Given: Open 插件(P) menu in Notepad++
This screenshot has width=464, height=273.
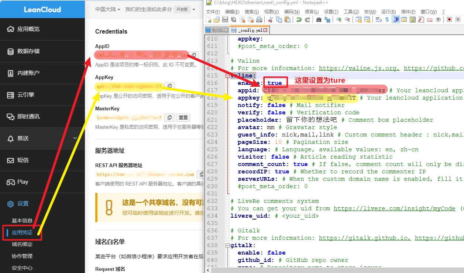Looking at the screenshot, I should pyautogui.click(x=408, y=12).
